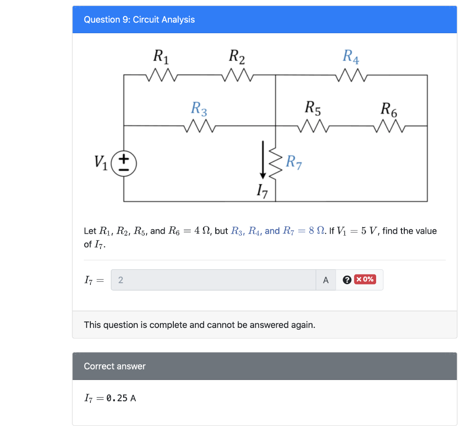Click the resistor R2 symbol
Viewport: 472px width, 428px height.
pyautogui.click(x=237, y=75)
